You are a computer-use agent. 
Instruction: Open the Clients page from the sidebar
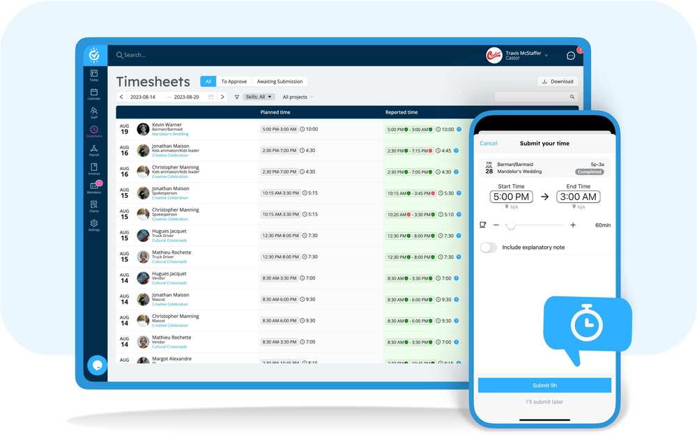(94, 206)
